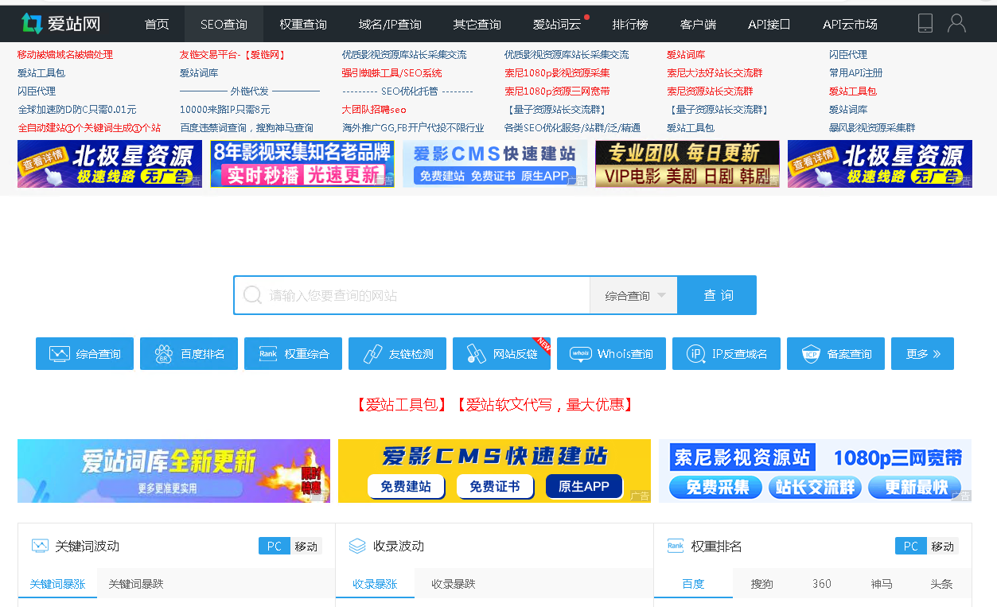The height and width of the screenshot is (607, 997).
Task: Select the 网站反链 backlink tool with NEW badge
Action: pos(500,353)
